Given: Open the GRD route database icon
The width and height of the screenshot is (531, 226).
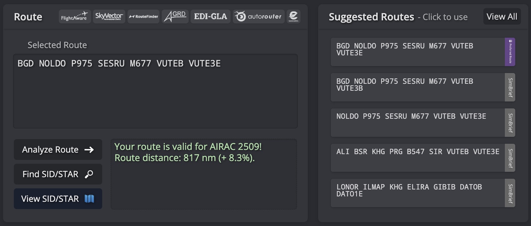Looking at the screenshot, I should click(175, 17).
